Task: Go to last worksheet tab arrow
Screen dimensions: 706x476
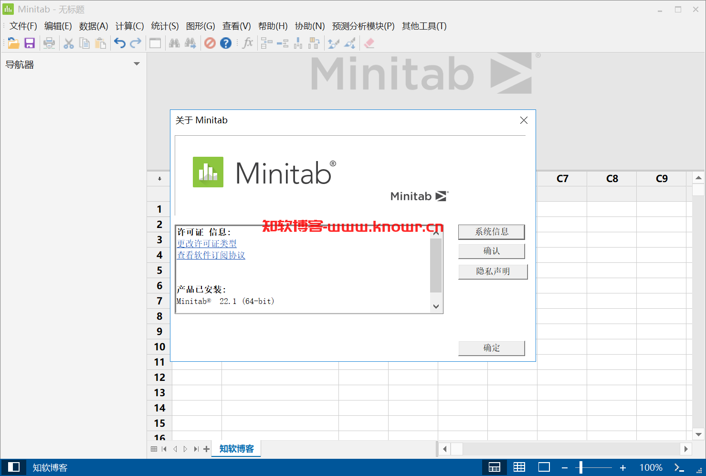Action: click(196, 449)
